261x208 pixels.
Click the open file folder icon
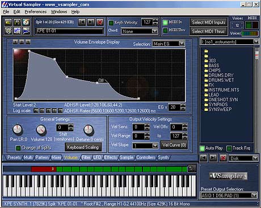(x=8, y=22)
